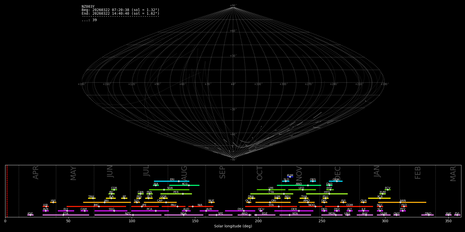Click the JMC shower label
The width and height of the screenshot is (465, 232).
(96, 205)
